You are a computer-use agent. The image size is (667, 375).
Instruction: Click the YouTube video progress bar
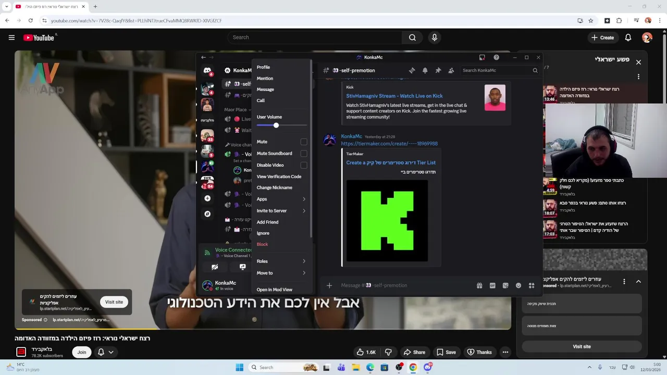point(263,329)
